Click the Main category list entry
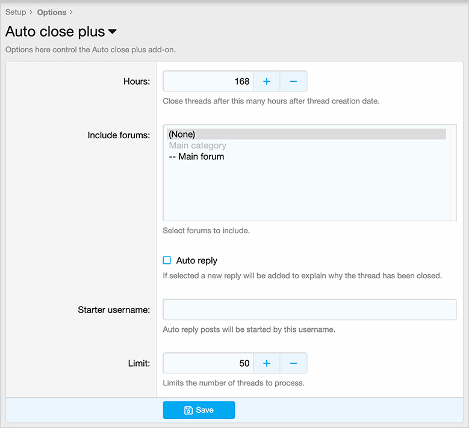The image size is (469, 428). coord(306,145)
